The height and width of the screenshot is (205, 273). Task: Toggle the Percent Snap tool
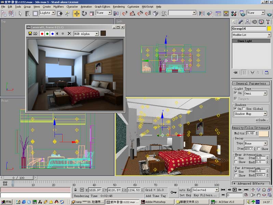[140, 13]
